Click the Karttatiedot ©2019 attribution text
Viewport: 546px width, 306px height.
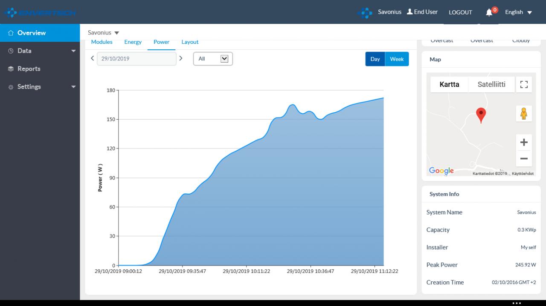490,174
